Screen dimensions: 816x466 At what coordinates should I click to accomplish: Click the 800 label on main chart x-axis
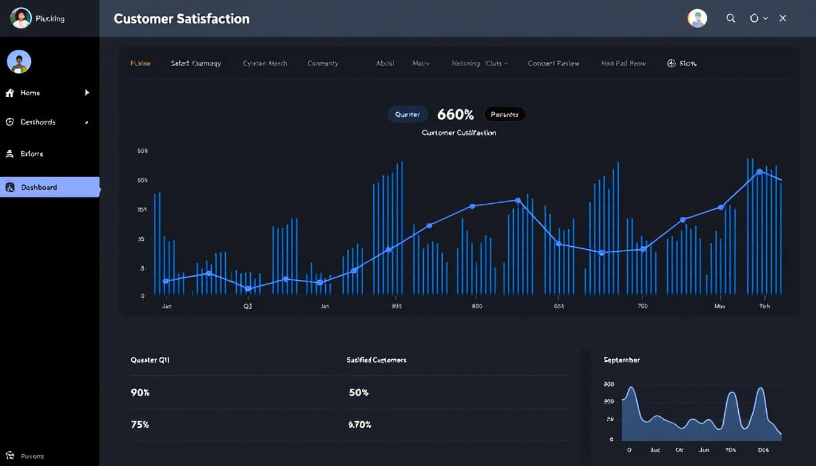(477, 306)
